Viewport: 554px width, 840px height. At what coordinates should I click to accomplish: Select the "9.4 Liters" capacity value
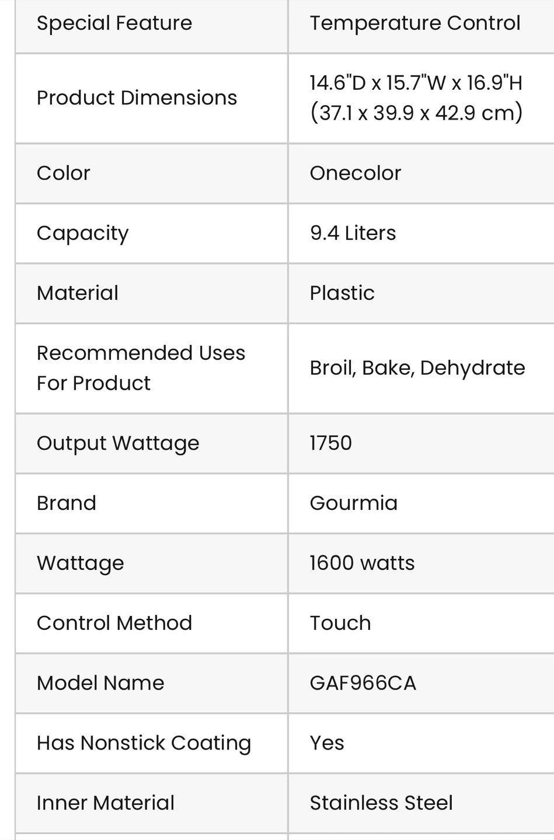coord(353,233)
